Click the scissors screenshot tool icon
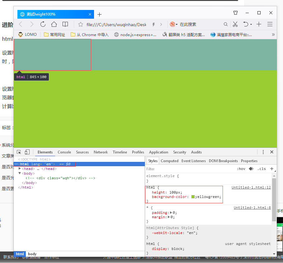 pyautogui.click(x=235, y=24)
